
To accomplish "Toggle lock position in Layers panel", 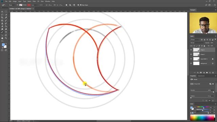I will [x=199, y=46].
